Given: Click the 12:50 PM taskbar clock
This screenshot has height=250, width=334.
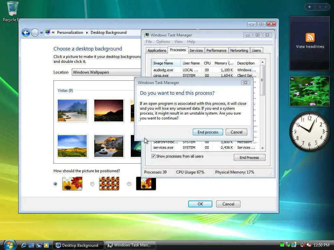Looking at the screenshot, I should click(321, 245).
